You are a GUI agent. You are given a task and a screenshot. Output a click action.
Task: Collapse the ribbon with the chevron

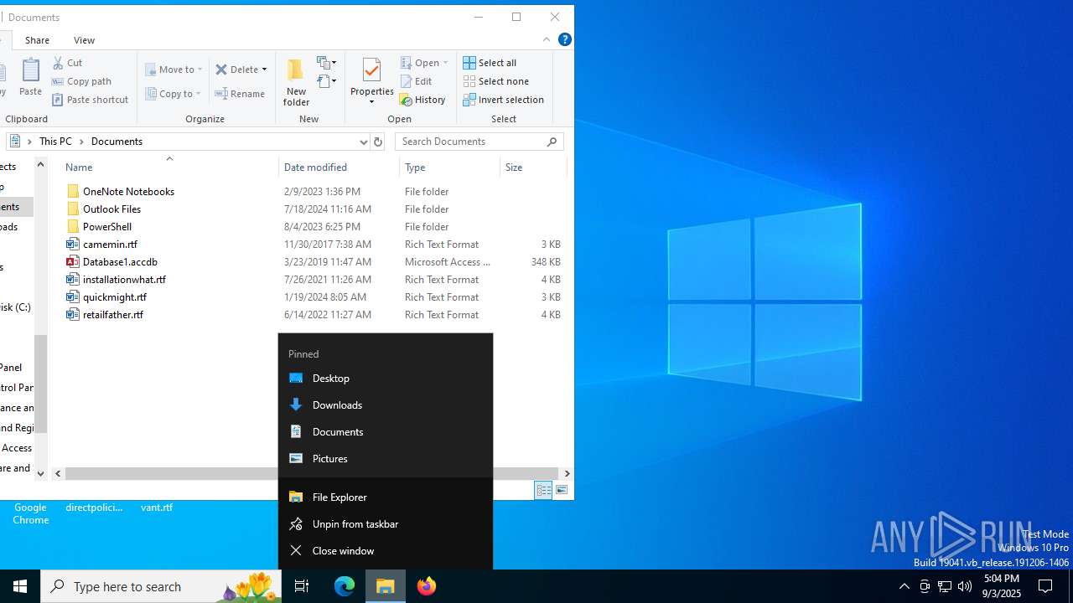pyautogui.click(x=547, y=39)
